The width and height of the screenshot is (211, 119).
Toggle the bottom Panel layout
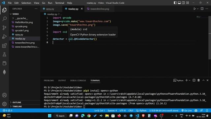179,3
